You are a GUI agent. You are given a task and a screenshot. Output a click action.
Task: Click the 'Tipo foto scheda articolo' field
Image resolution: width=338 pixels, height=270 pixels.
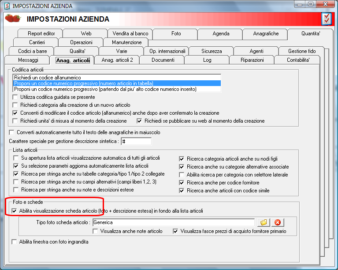point(174,222)
